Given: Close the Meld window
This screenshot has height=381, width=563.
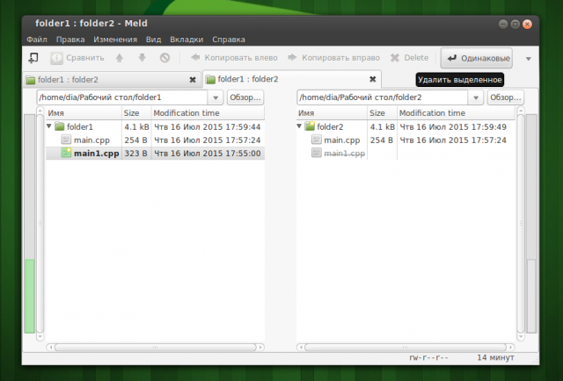Looking at the screenshot, I should 527,24.
